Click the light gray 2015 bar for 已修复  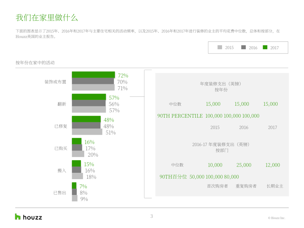[x=87, y=132]
